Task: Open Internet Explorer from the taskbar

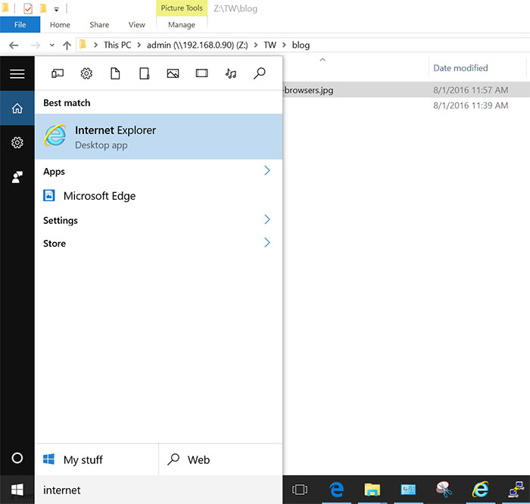Action: (480, 490)
